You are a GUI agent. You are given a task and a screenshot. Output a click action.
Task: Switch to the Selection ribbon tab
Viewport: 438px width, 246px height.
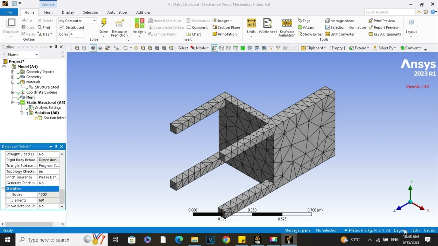pos(90,12)
